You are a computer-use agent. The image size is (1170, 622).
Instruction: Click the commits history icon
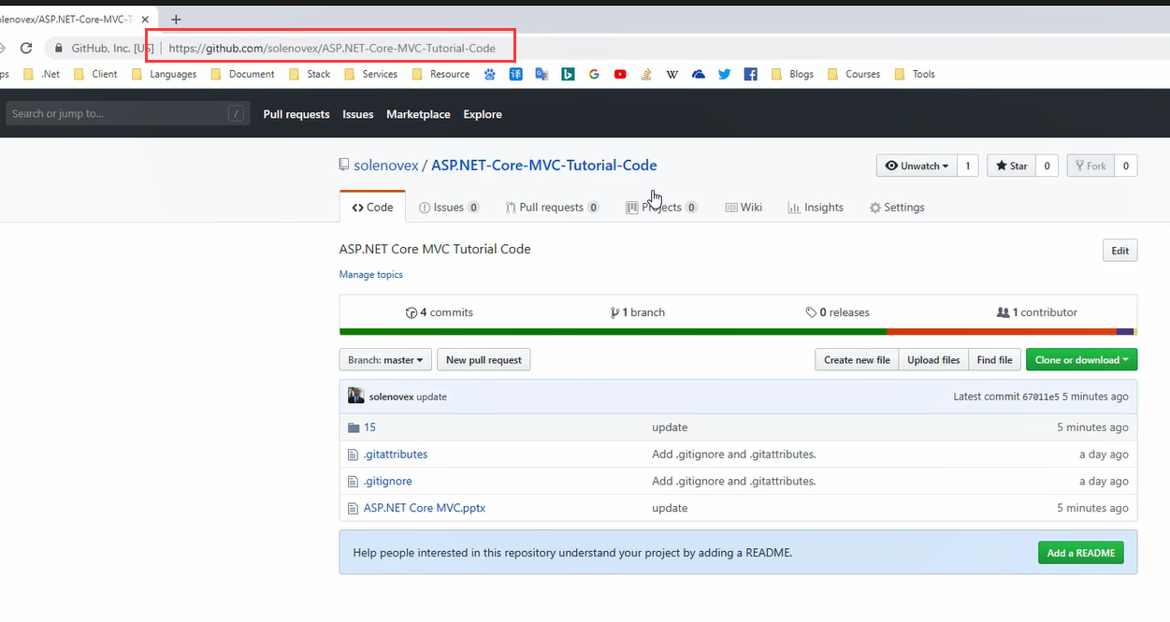tap(411, 312)
